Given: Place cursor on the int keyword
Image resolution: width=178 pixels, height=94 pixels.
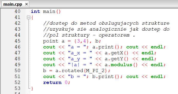Looking at the screenshot, I should 35,11.
